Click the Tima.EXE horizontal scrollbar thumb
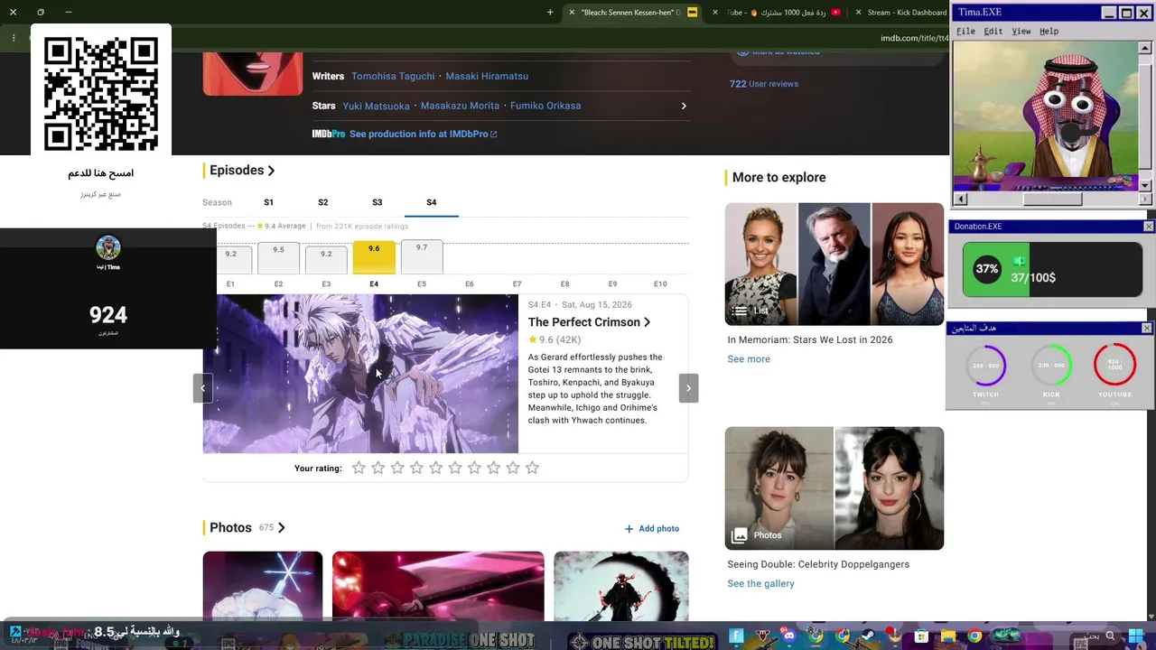The height and width of the screenshot is (650, 1156). [x=1052, y=200]
